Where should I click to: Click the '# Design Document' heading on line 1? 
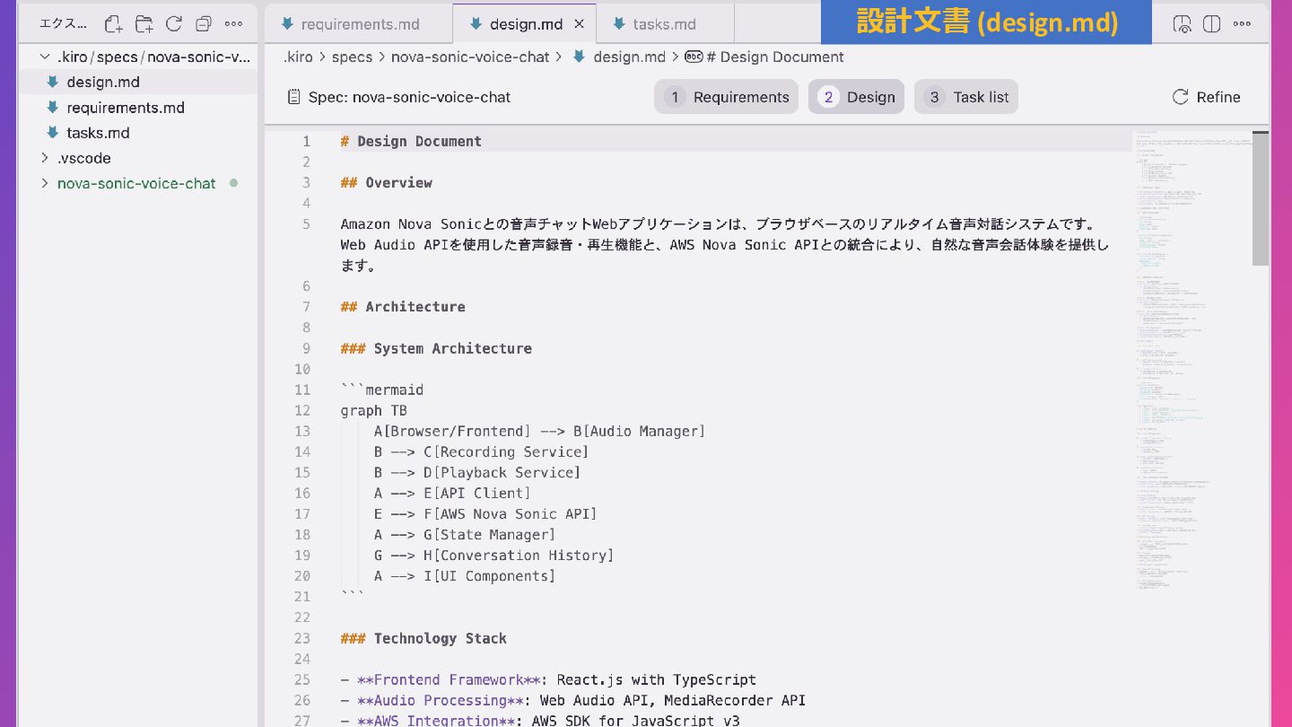click(411, 141)
